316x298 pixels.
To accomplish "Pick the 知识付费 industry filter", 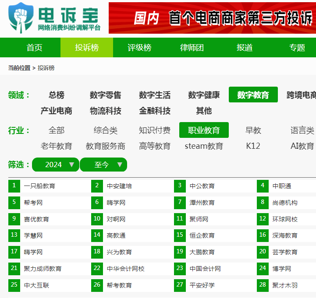I will point(155,130).
